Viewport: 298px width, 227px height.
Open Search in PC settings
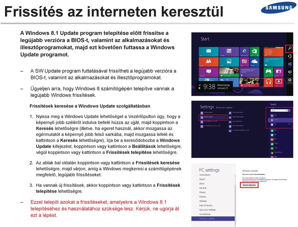[x=202, y=179]
